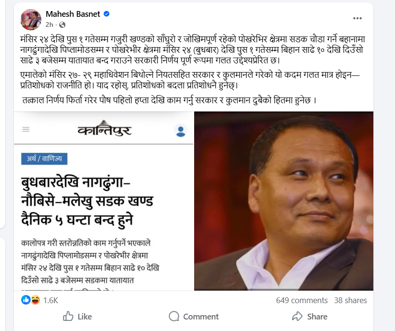
Task: Open post options three-dot menu
Action: pos(357,18)
